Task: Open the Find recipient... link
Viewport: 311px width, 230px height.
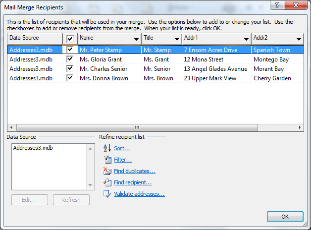Action: pyautogui.click(x=133, y=182)
